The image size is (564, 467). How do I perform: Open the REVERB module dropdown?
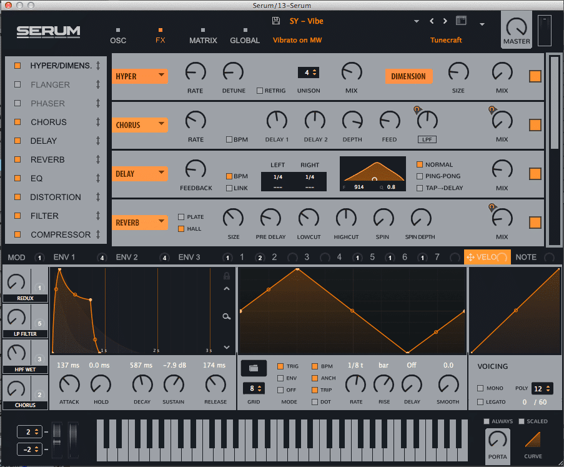(139, 223)
